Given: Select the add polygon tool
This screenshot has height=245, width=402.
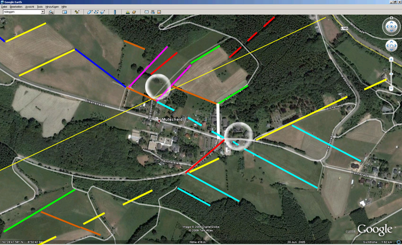Looking at the screenshot, I should click(89, 12).
